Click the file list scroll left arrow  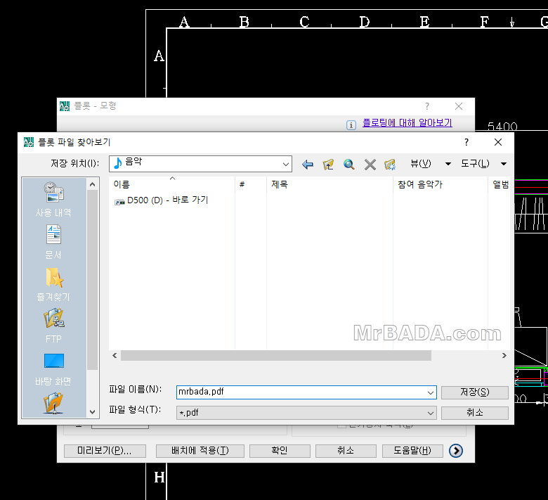pos(115,356)
